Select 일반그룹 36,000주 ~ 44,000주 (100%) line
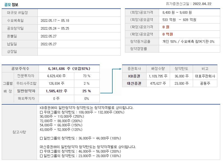This screenshot has width=223, height=161. pos(80,138)
